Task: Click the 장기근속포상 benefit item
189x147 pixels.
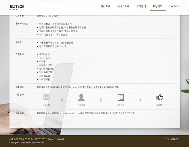Action: point(45,58)
